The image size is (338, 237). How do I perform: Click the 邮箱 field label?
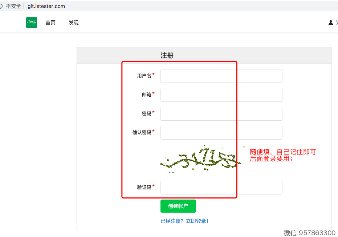pos(146,95)
